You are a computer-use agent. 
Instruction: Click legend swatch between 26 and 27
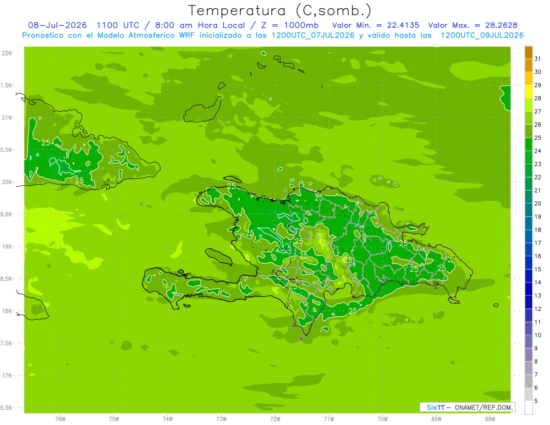tap(528, 118)
